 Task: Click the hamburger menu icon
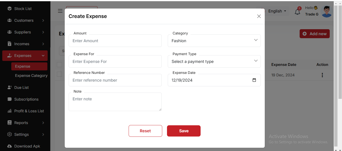[60, 11]
